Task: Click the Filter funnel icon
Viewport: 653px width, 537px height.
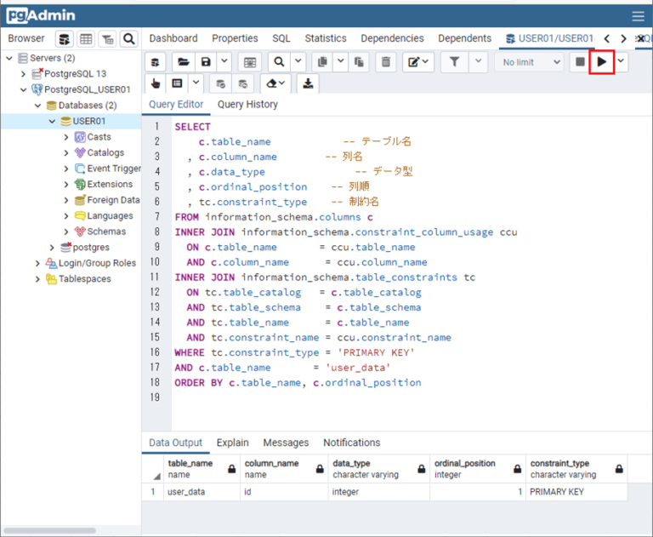Action: click(455, 61)
